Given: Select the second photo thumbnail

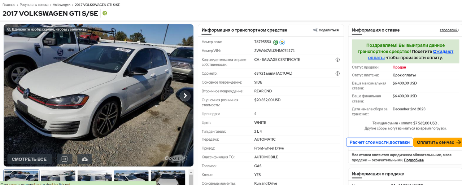Looking at the screenshot, I should (x=58, y=177).
